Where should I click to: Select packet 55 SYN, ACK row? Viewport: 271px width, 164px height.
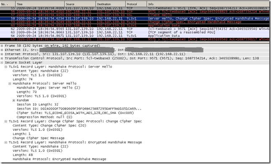click(135, 8)
